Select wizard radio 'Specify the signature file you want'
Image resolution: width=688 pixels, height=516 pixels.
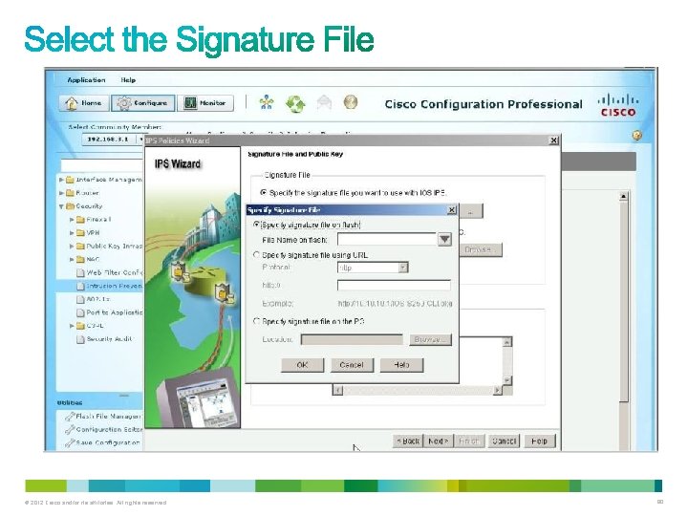point(264,193)
